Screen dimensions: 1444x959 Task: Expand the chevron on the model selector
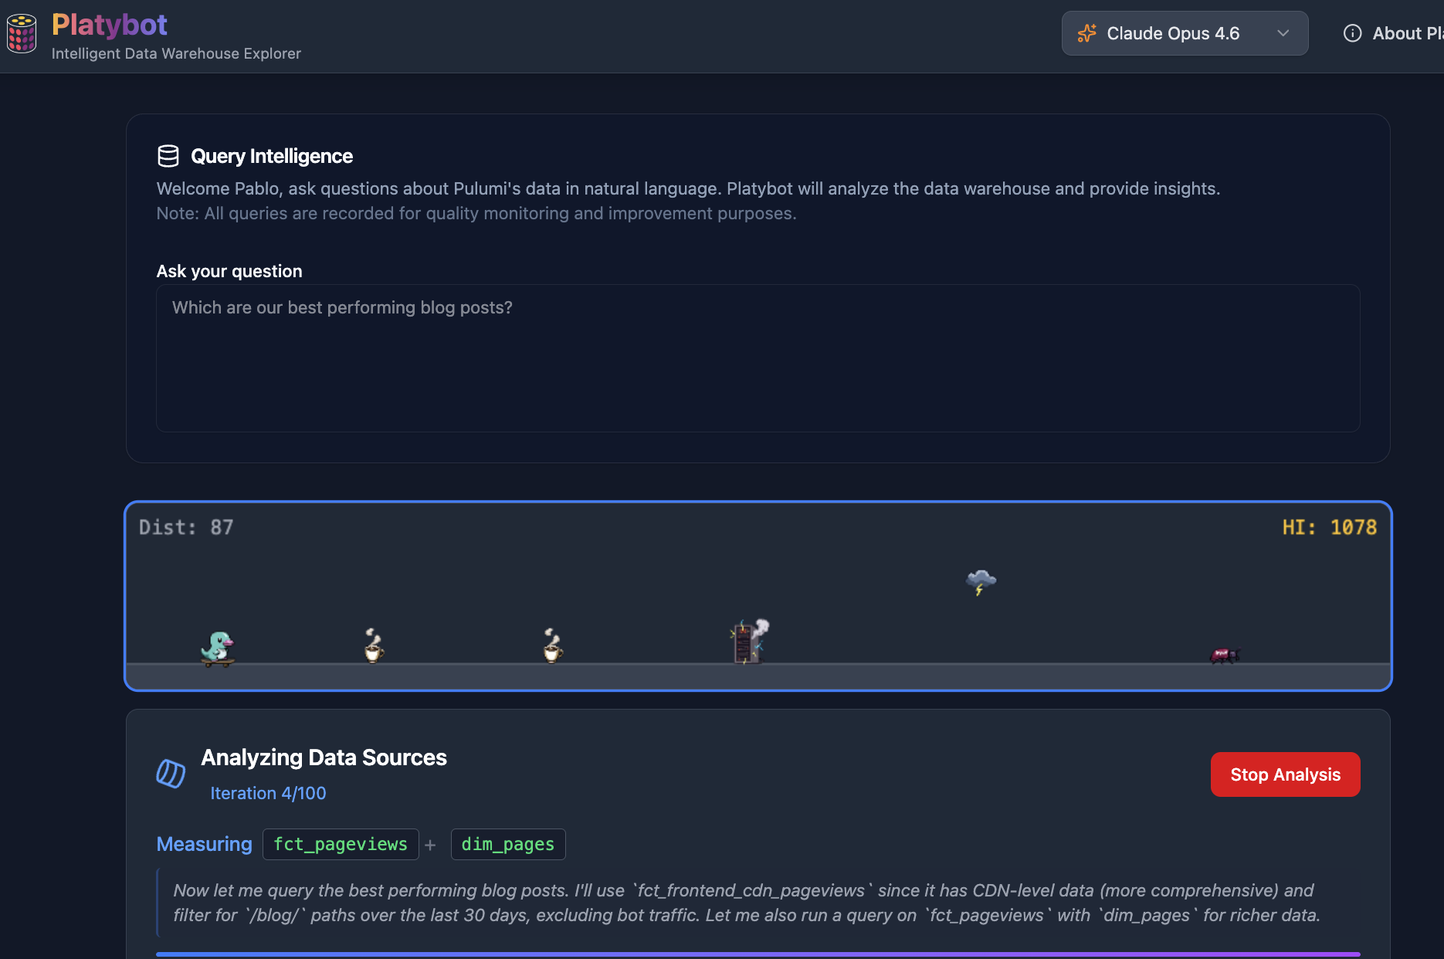click(1282, 33)
